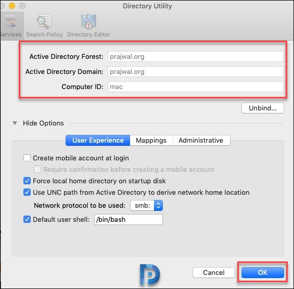Click the /bin/bash shell text field
The height and width of the screenshot is (289, 294).
click(129, 219)
